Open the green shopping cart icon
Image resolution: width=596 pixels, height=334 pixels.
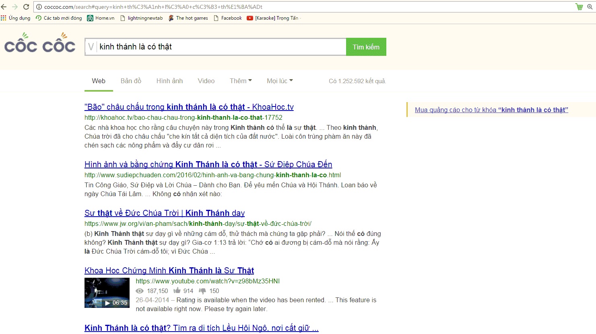click(579, 7)
